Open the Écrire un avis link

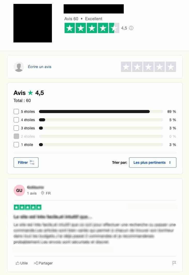[x=40, y=67]
